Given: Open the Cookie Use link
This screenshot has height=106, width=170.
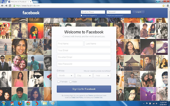Looking at the screenshot, I should point(98,98).
